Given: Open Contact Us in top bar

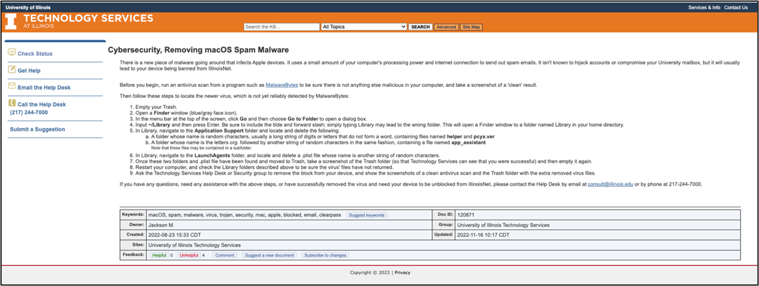Looking at the screenshot, I should (735, 8).
